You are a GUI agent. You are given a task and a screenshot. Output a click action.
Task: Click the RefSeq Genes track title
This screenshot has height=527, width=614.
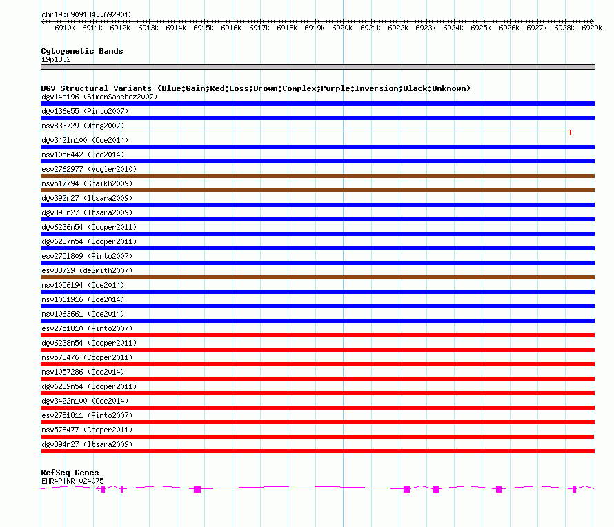click(70, 473)
